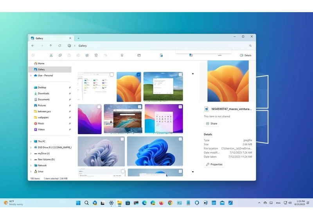This screenshot has width=313, height=219.
Task: Add a new tab with the plus icon
Action: pyautogui.click(x=79, y=38)
